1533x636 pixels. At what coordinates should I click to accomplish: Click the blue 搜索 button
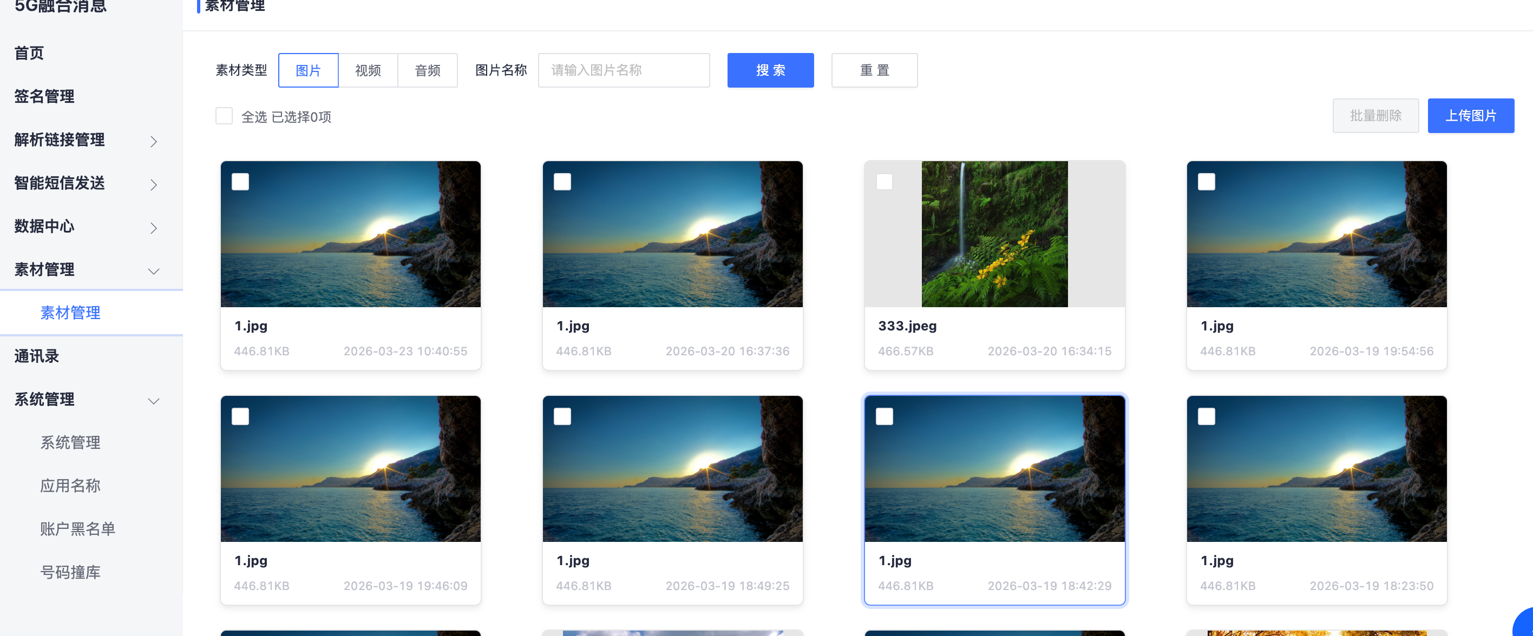pyautogui.click(x=770, y=70)
